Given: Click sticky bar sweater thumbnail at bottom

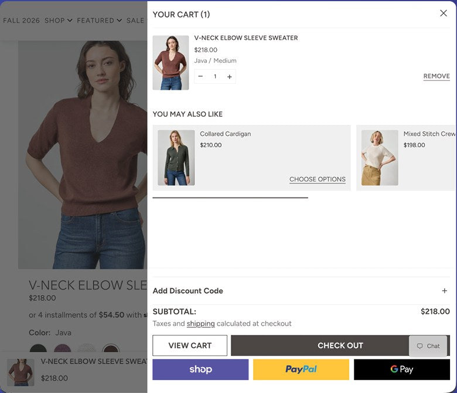Looking at the screenshot, I should coord(21,372).
